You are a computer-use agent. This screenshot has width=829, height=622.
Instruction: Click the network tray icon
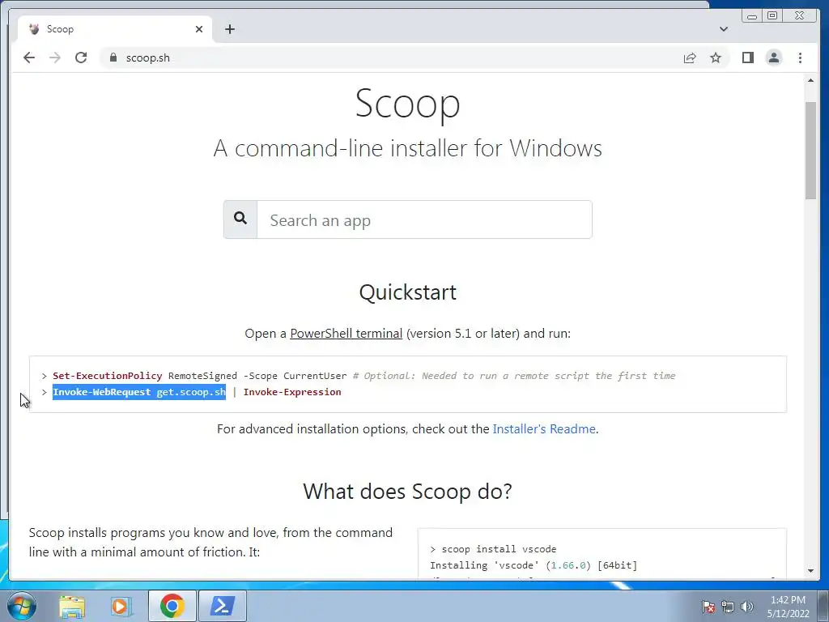728,607
